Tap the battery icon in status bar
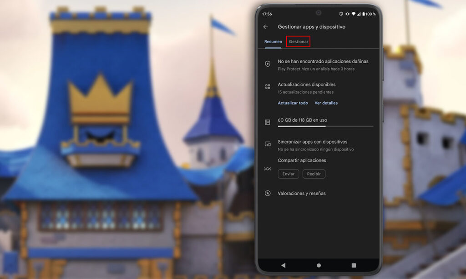The height and width of the screenshot is (279, 466). 363,14
